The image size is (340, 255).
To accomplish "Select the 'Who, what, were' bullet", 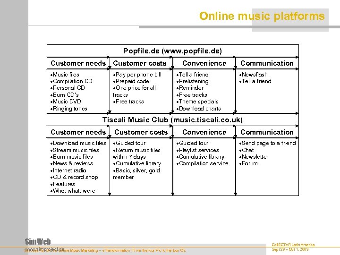I will point(73,191).
